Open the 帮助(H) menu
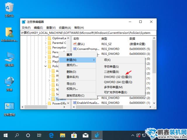This screenshot has height=140, width=187. (79, 28)
